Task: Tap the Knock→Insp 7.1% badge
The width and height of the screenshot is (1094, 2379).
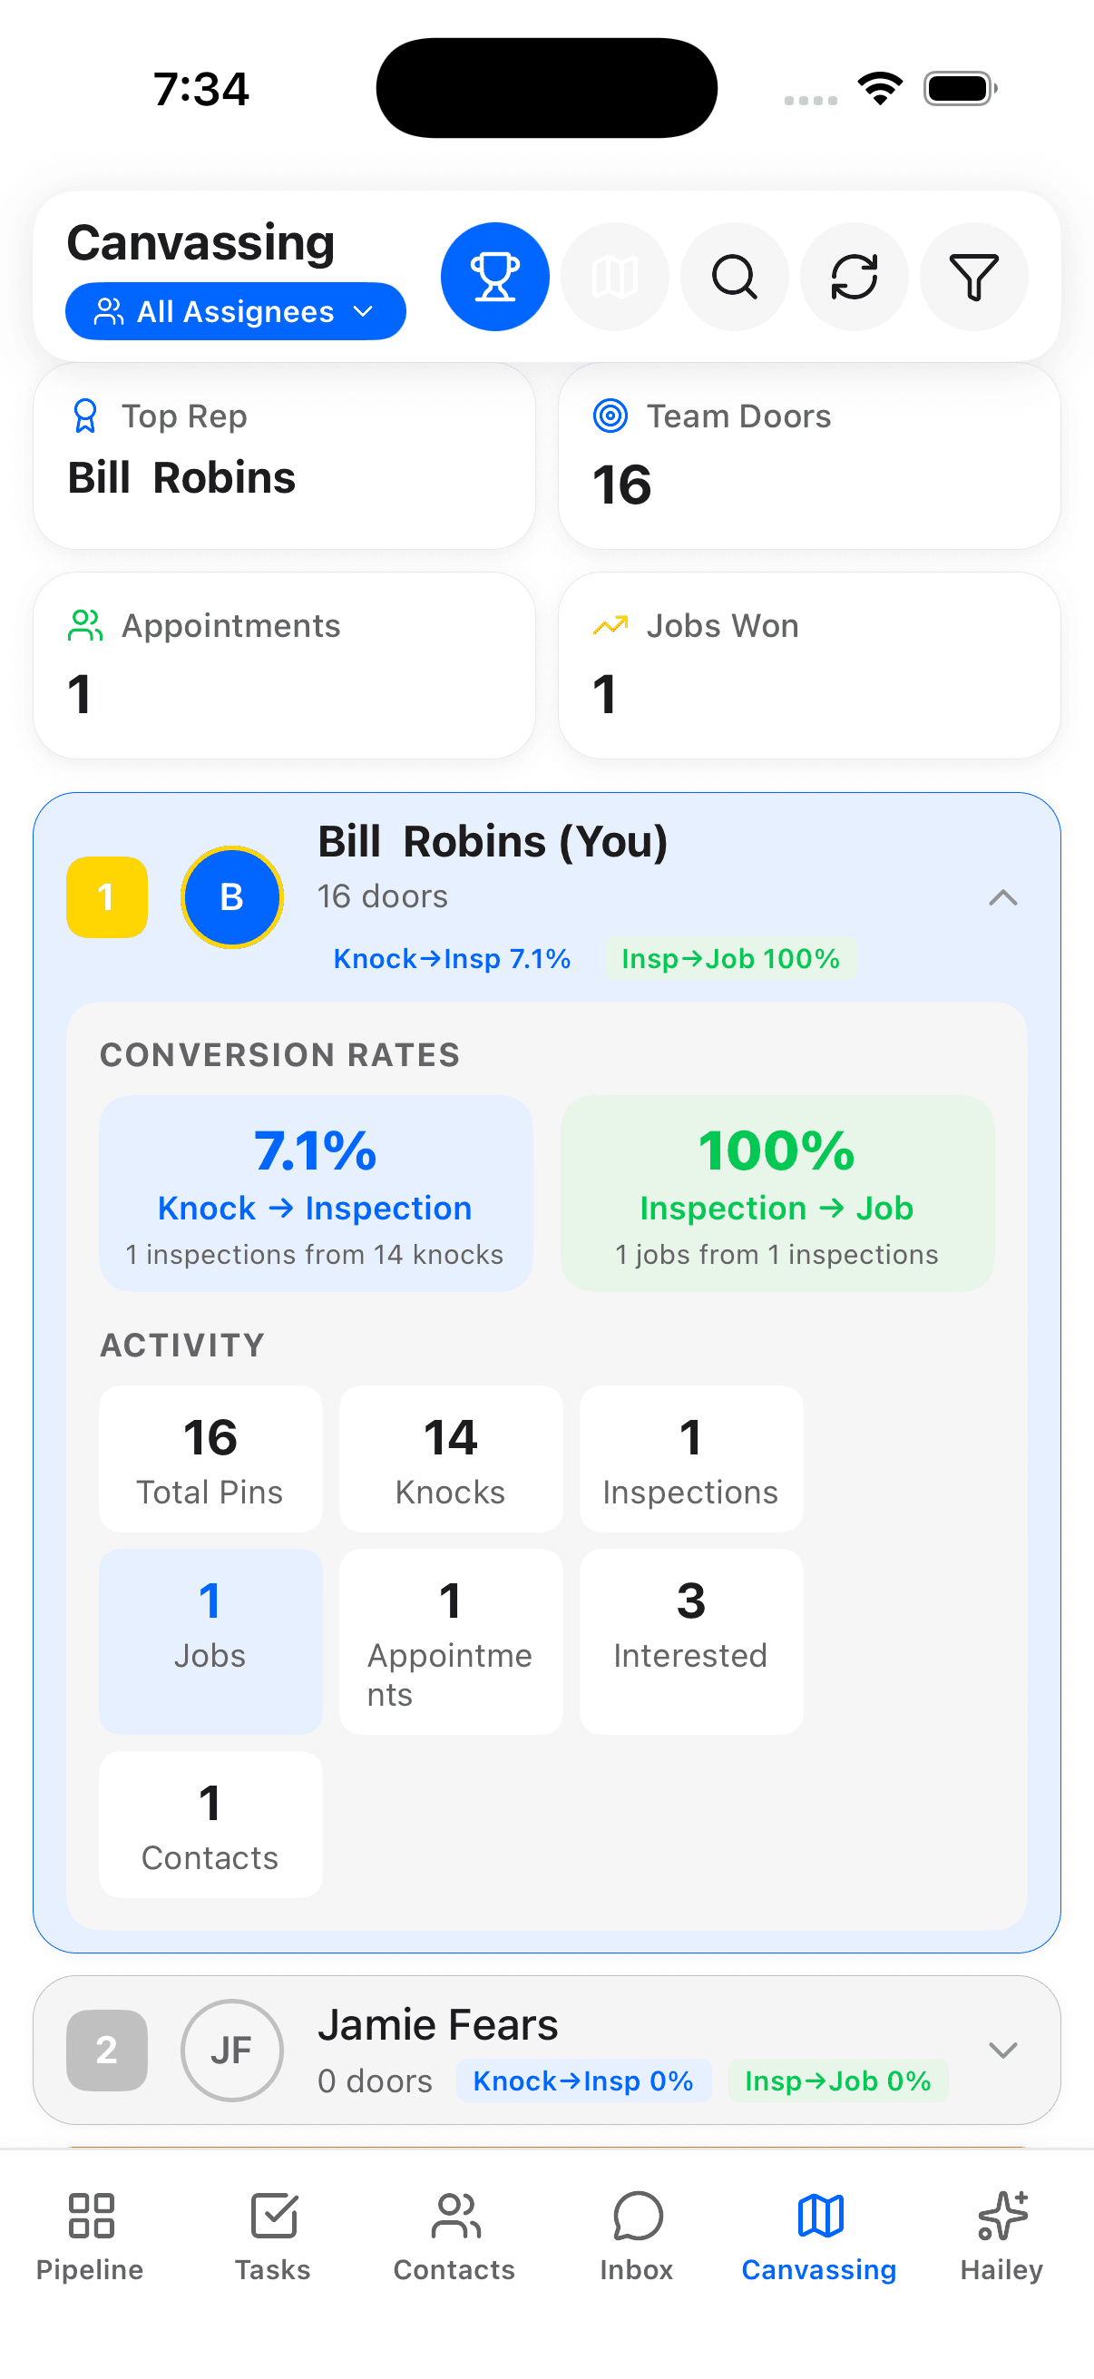Action: (x=452, y=959)
